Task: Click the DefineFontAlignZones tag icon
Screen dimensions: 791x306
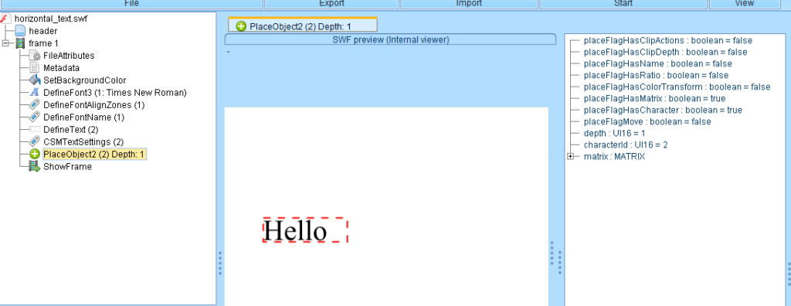Action: 34,105
